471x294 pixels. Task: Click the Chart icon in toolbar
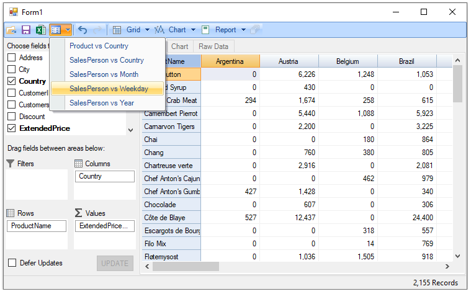click(x=159, y=30)
